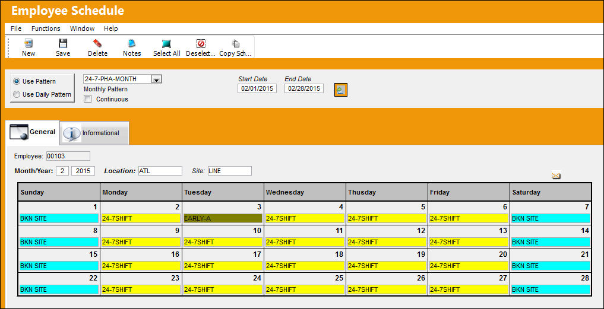This screenshot has height=309, width=604.
Task: Click the Start Date field
Action: [x=257, y=88]
